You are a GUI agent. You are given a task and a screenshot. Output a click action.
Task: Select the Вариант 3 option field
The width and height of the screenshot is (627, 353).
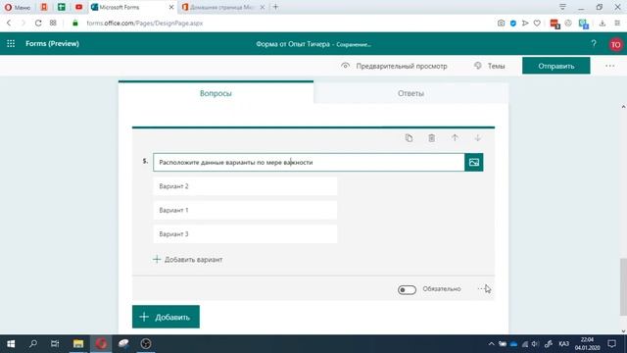pos(245,234)
